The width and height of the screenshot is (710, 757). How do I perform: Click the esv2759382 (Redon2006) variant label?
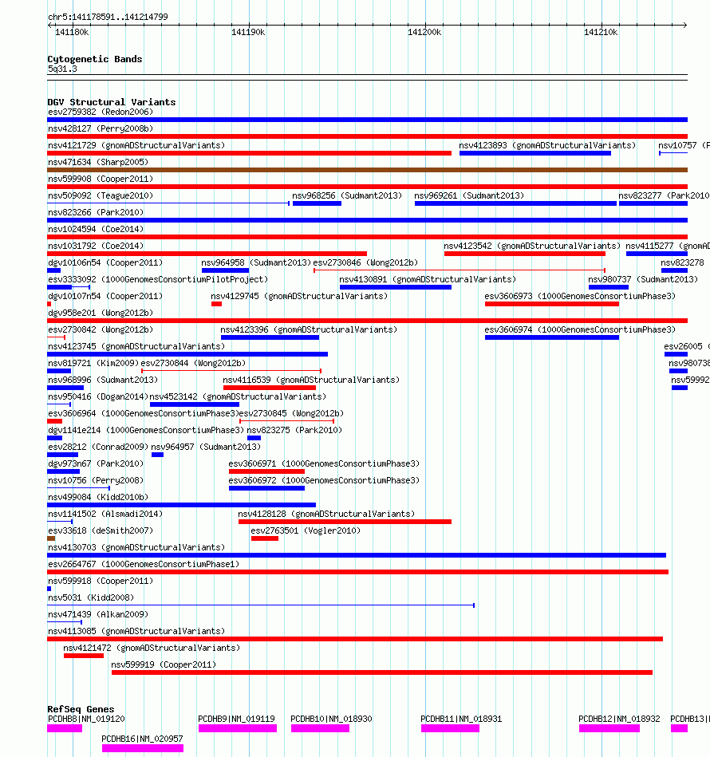(101, 112)
